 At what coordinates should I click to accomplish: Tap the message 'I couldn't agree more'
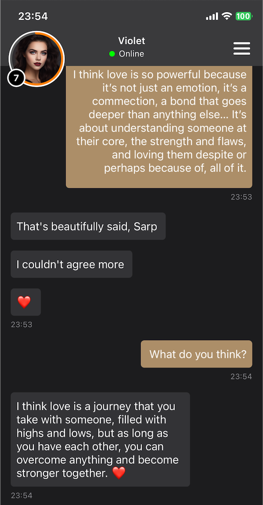[x=71, y=264]
